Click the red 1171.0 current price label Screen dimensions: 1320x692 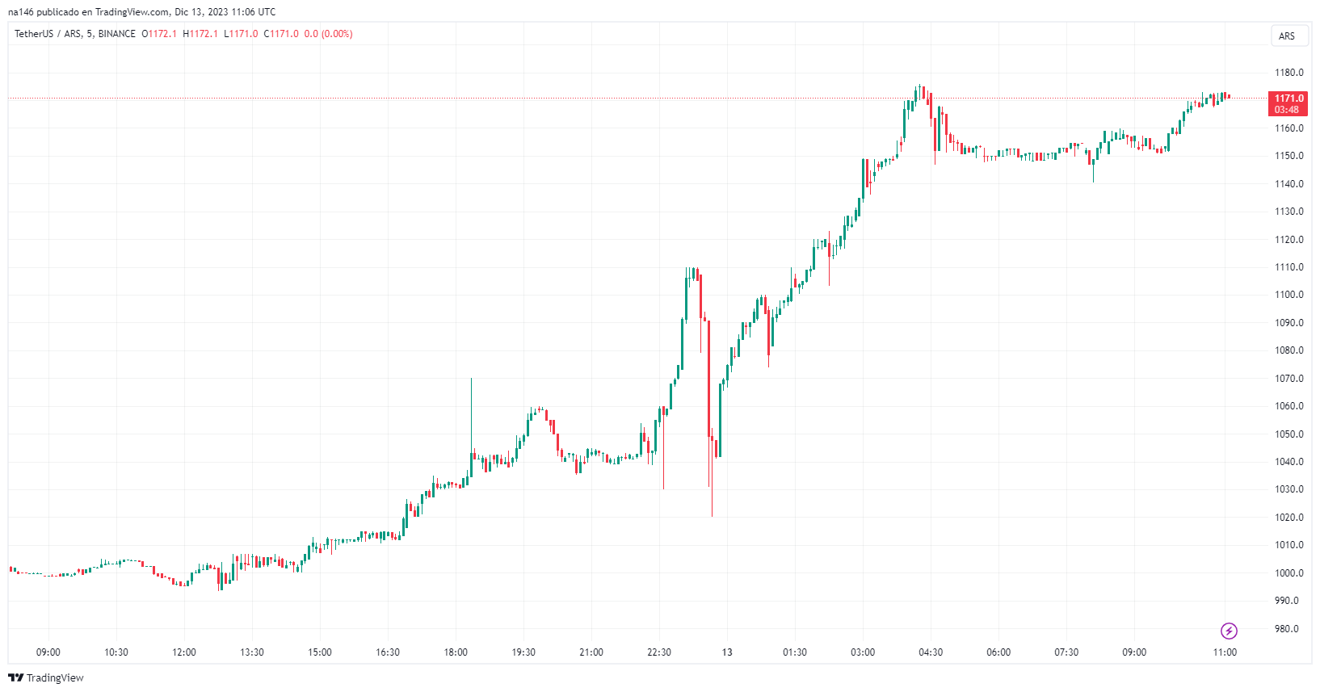coord(1288,99)
